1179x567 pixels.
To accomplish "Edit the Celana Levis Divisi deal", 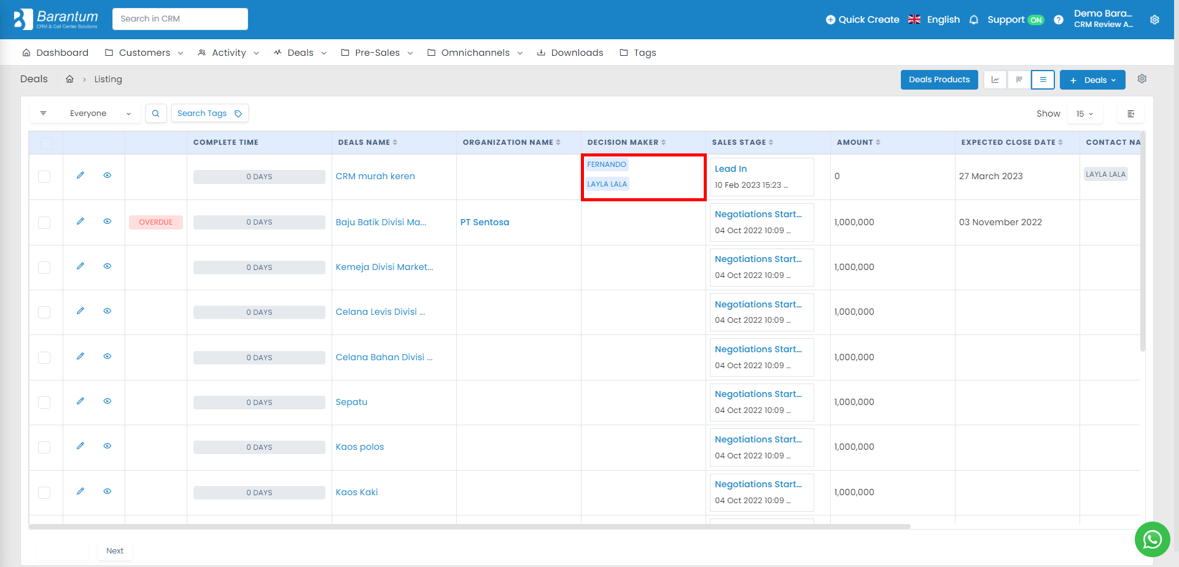I will pos(80,311).
